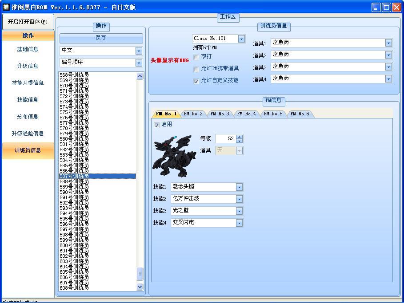Screen dimensions: 404x303
Task: Click the app icon in the title bar
Action: pyautogui.click(x=6, y=7)
